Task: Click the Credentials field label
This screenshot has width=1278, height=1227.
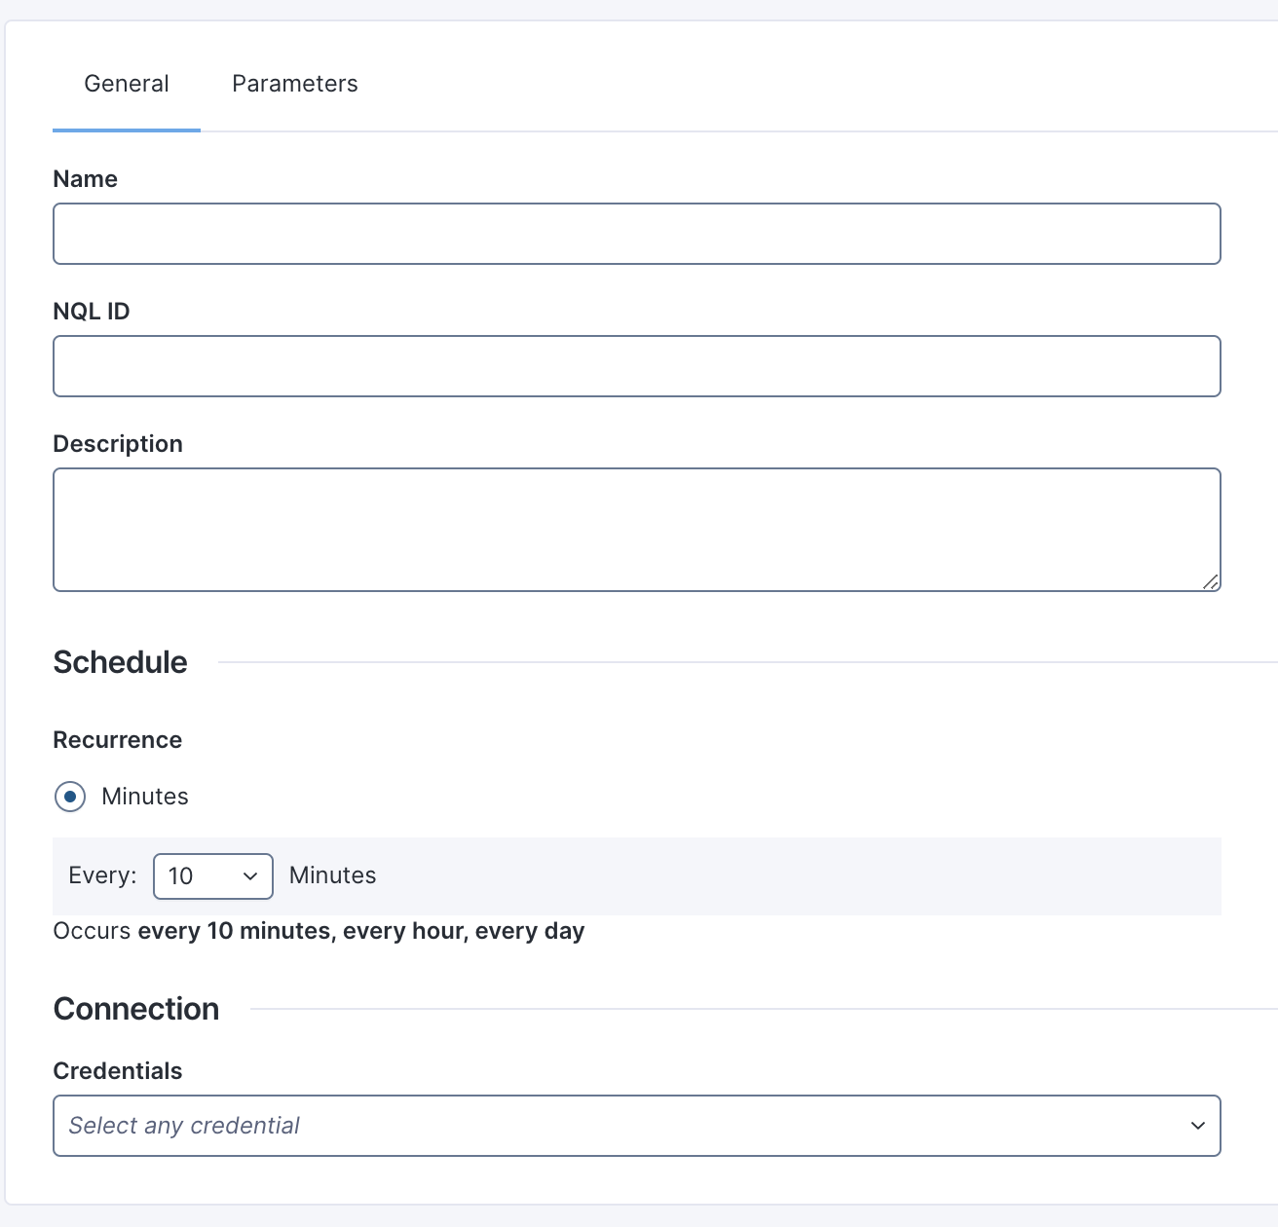Action: [117, 1071]
